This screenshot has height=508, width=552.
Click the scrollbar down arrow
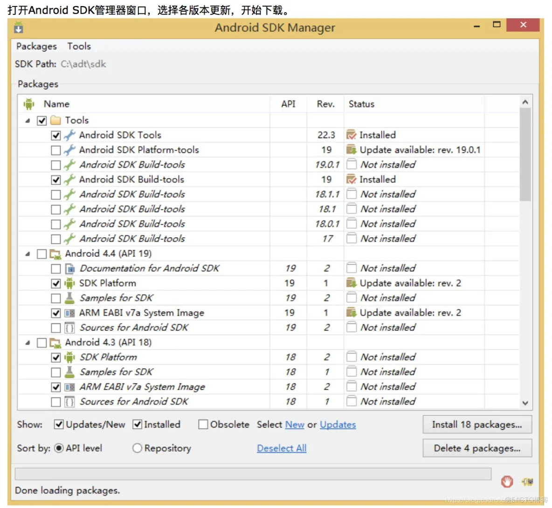click(525, 403)
